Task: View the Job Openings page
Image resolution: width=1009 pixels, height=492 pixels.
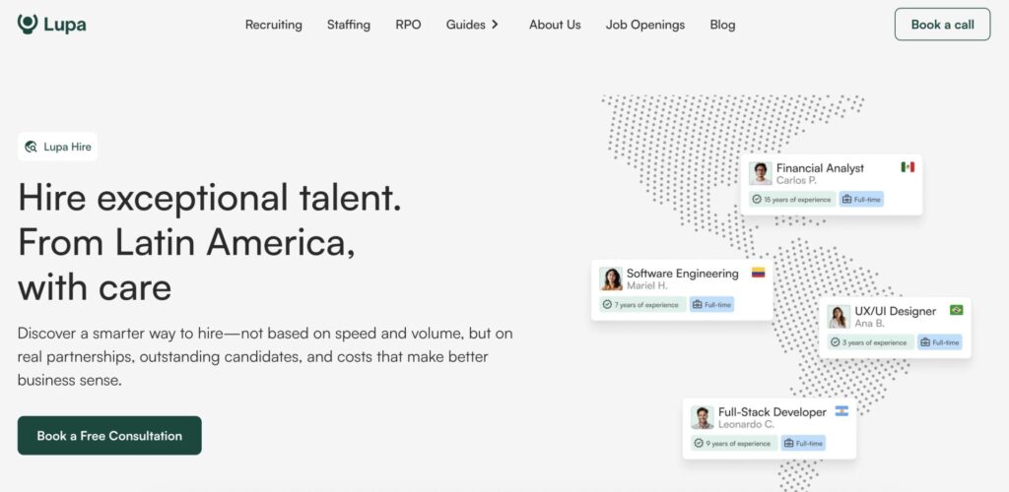Action: coord(645,25)
